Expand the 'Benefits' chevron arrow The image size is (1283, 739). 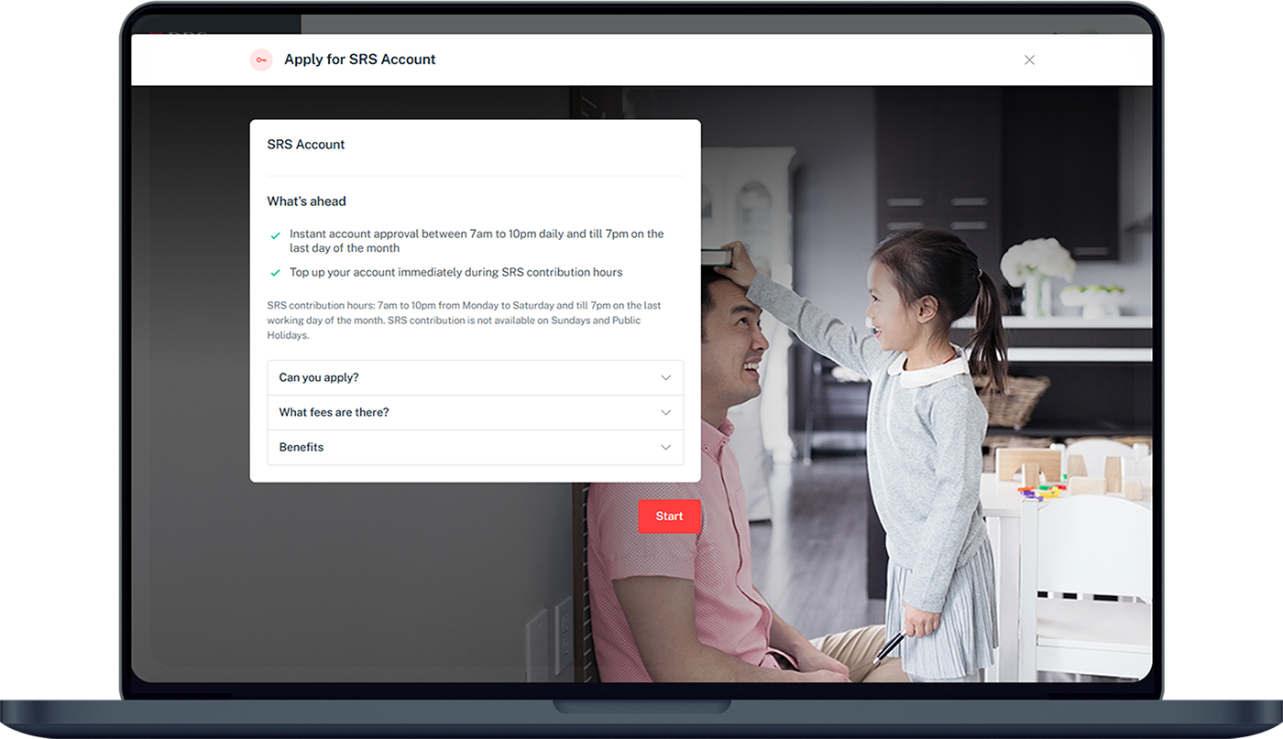click(x=665, y=448)
